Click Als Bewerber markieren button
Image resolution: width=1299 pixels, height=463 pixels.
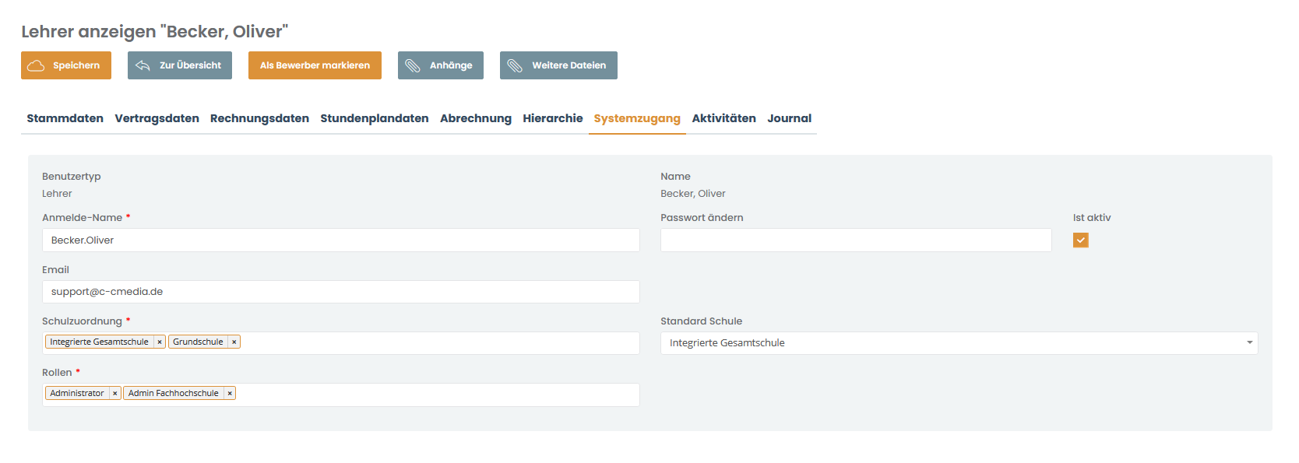315,65
